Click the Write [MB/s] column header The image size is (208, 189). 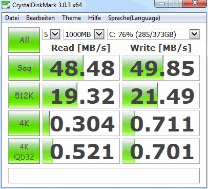coord(161,48)
